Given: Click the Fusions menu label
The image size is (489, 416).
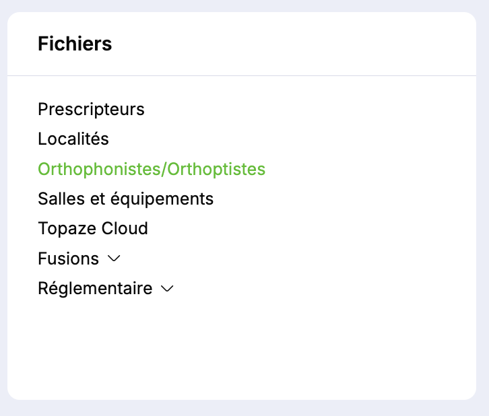Looking at the screenshot, I should coord(68,259).
